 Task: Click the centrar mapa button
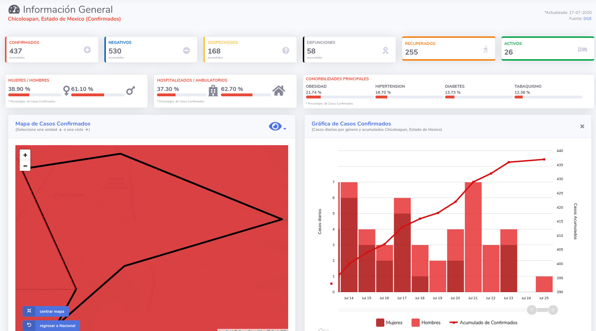pyautogui.click(x=46, y=311)
